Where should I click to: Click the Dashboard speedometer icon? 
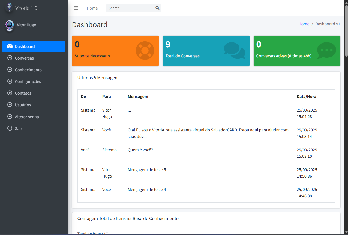(10, 46)
